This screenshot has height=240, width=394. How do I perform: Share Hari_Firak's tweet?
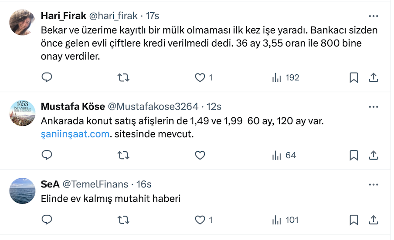(x=373, y=78)
